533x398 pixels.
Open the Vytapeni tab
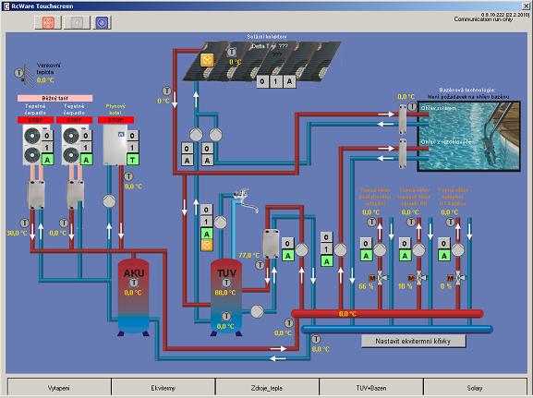click(59, 388)
